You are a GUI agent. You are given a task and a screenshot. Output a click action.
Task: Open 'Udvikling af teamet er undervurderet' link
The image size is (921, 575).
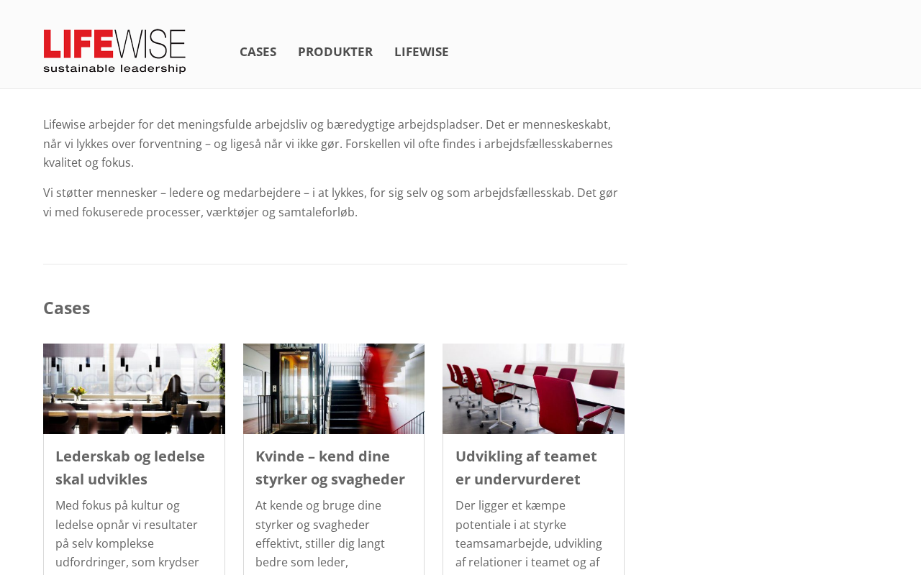[x=526, y=467]
